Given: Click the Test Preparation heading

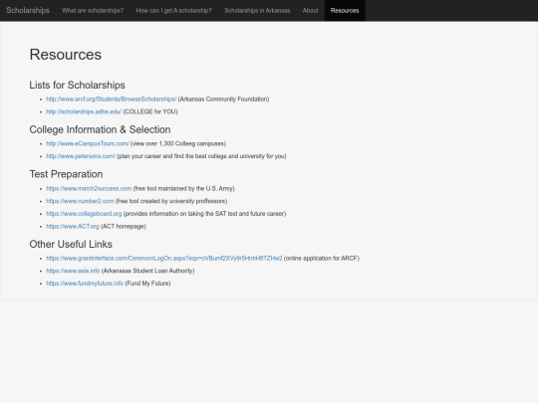Looking at the screenshot, I should (66, 174).
